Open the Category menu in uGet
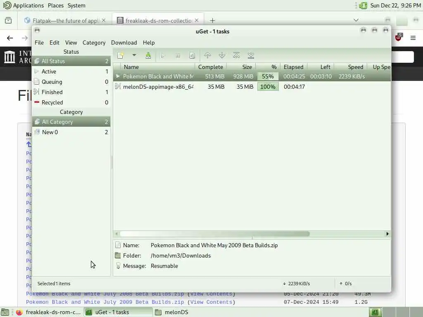 [x=94, y=43]
